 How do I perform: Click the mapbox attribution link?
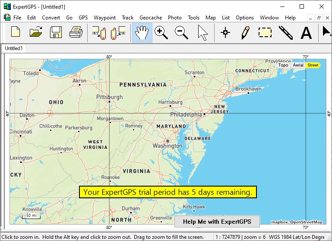279,222
